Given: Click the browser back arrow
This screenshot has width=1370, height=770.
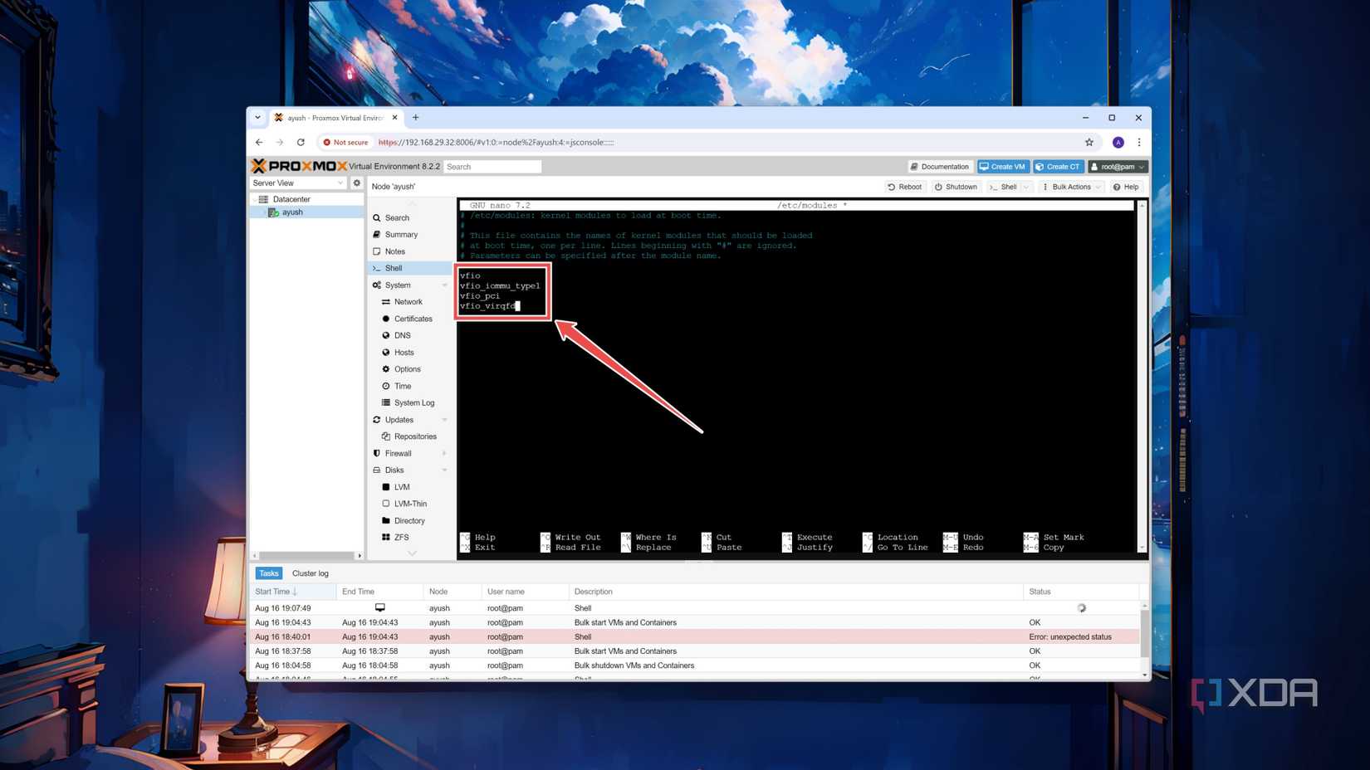Looking at the screenshot, I should (x=259, y=142).
